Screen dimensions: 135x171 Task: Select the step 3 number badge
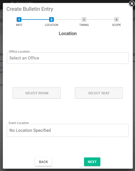[84, 20]
